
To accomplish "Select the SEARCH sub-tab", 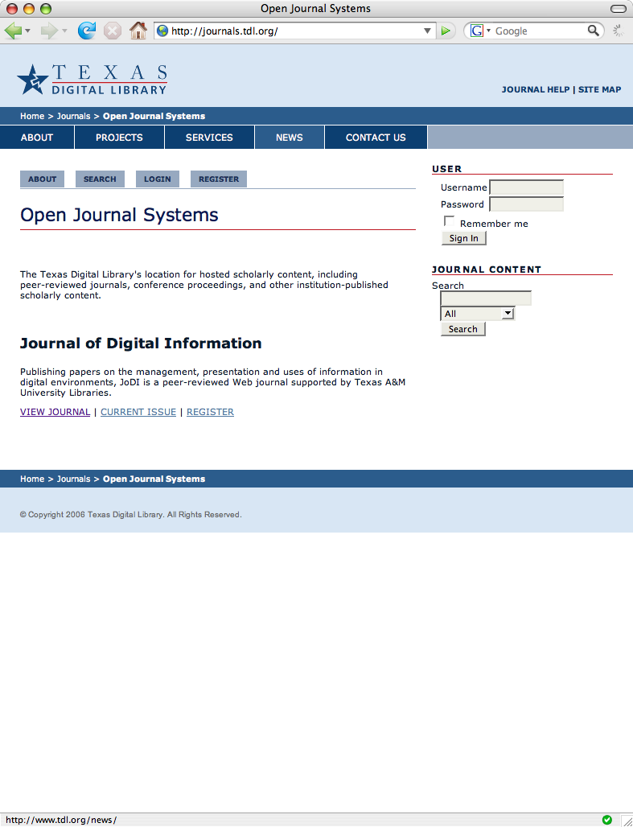I will point(100,179).
